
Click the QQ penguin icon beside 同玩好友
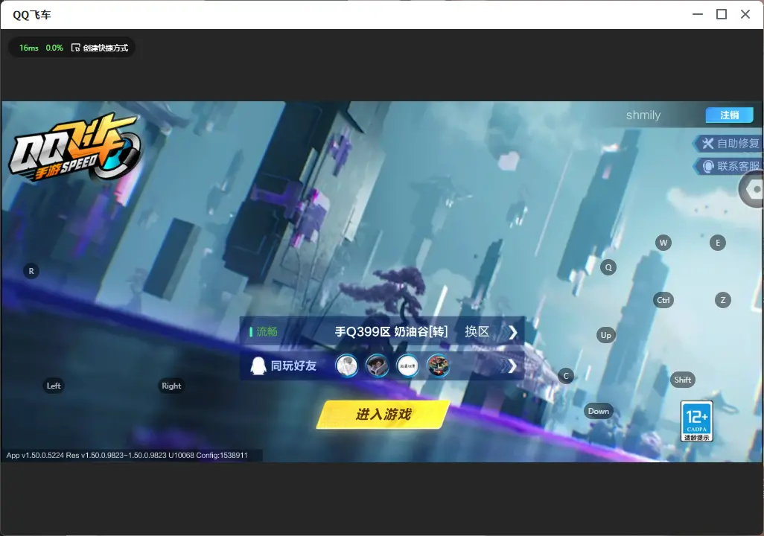[258, 366]
